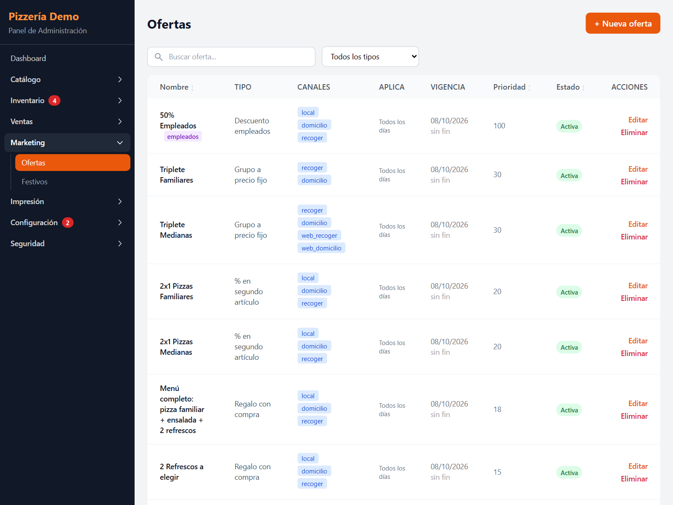
Task: Expand the Ventas section chevron
Action: click(120, 122)
